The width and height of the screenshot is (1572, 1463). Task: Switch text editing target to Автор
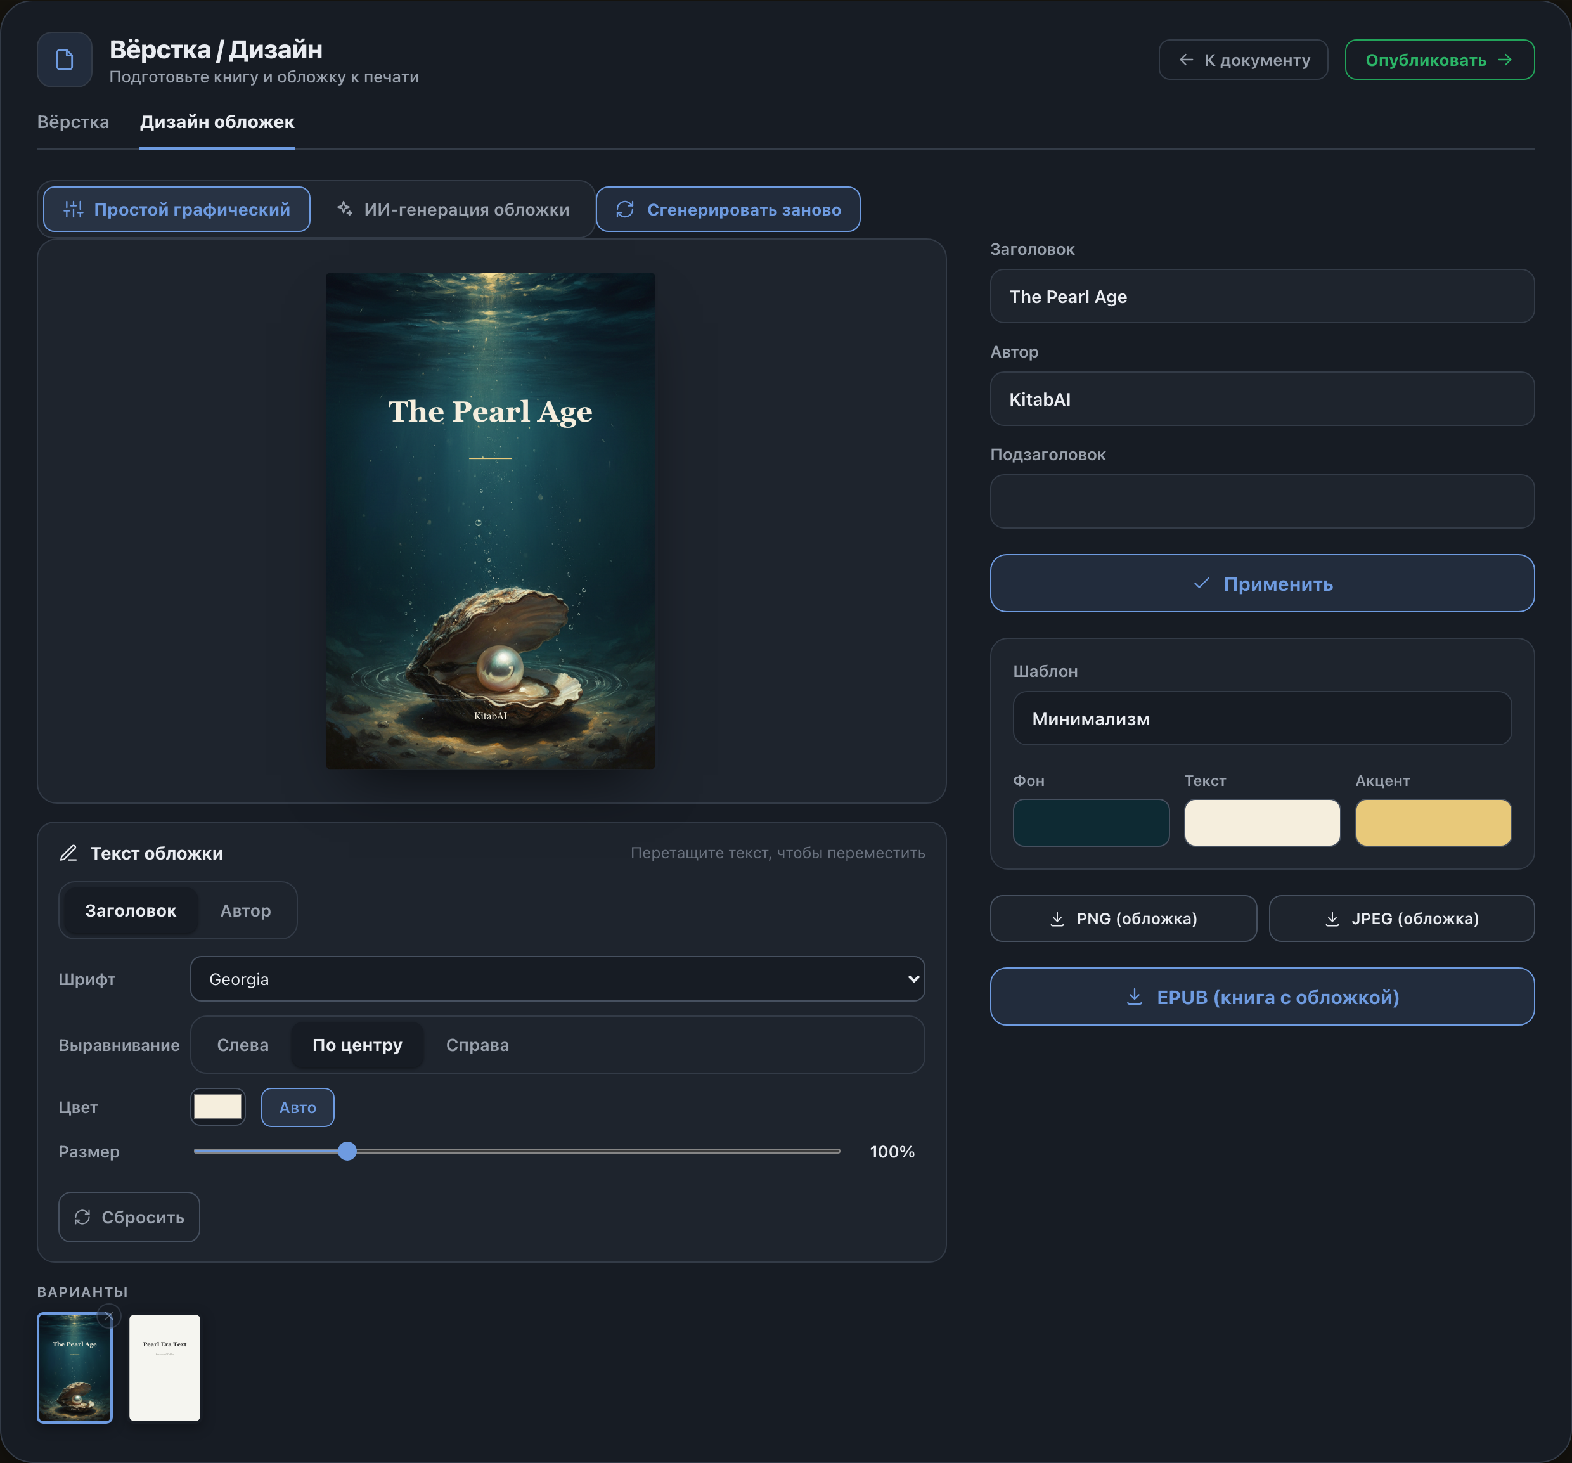[x=245, y=911]
